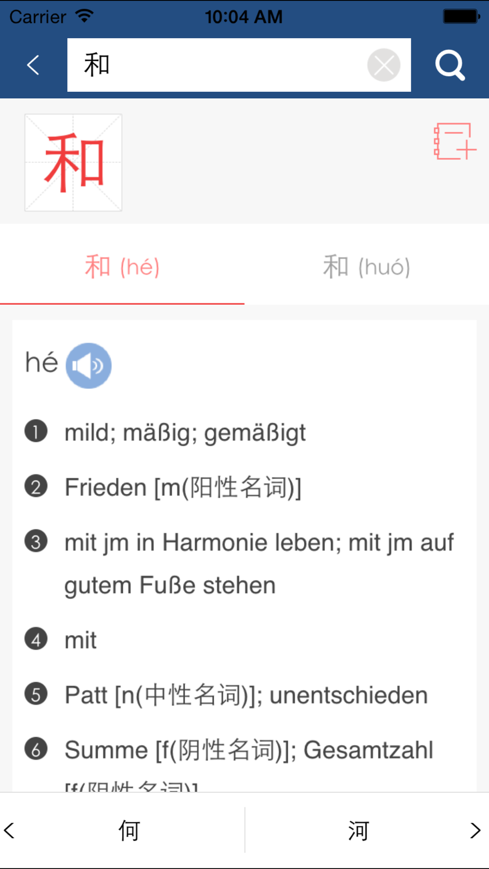The image size is (489, 869).
Task: Open the 和 stroke order character box
Action: [73, 163]
